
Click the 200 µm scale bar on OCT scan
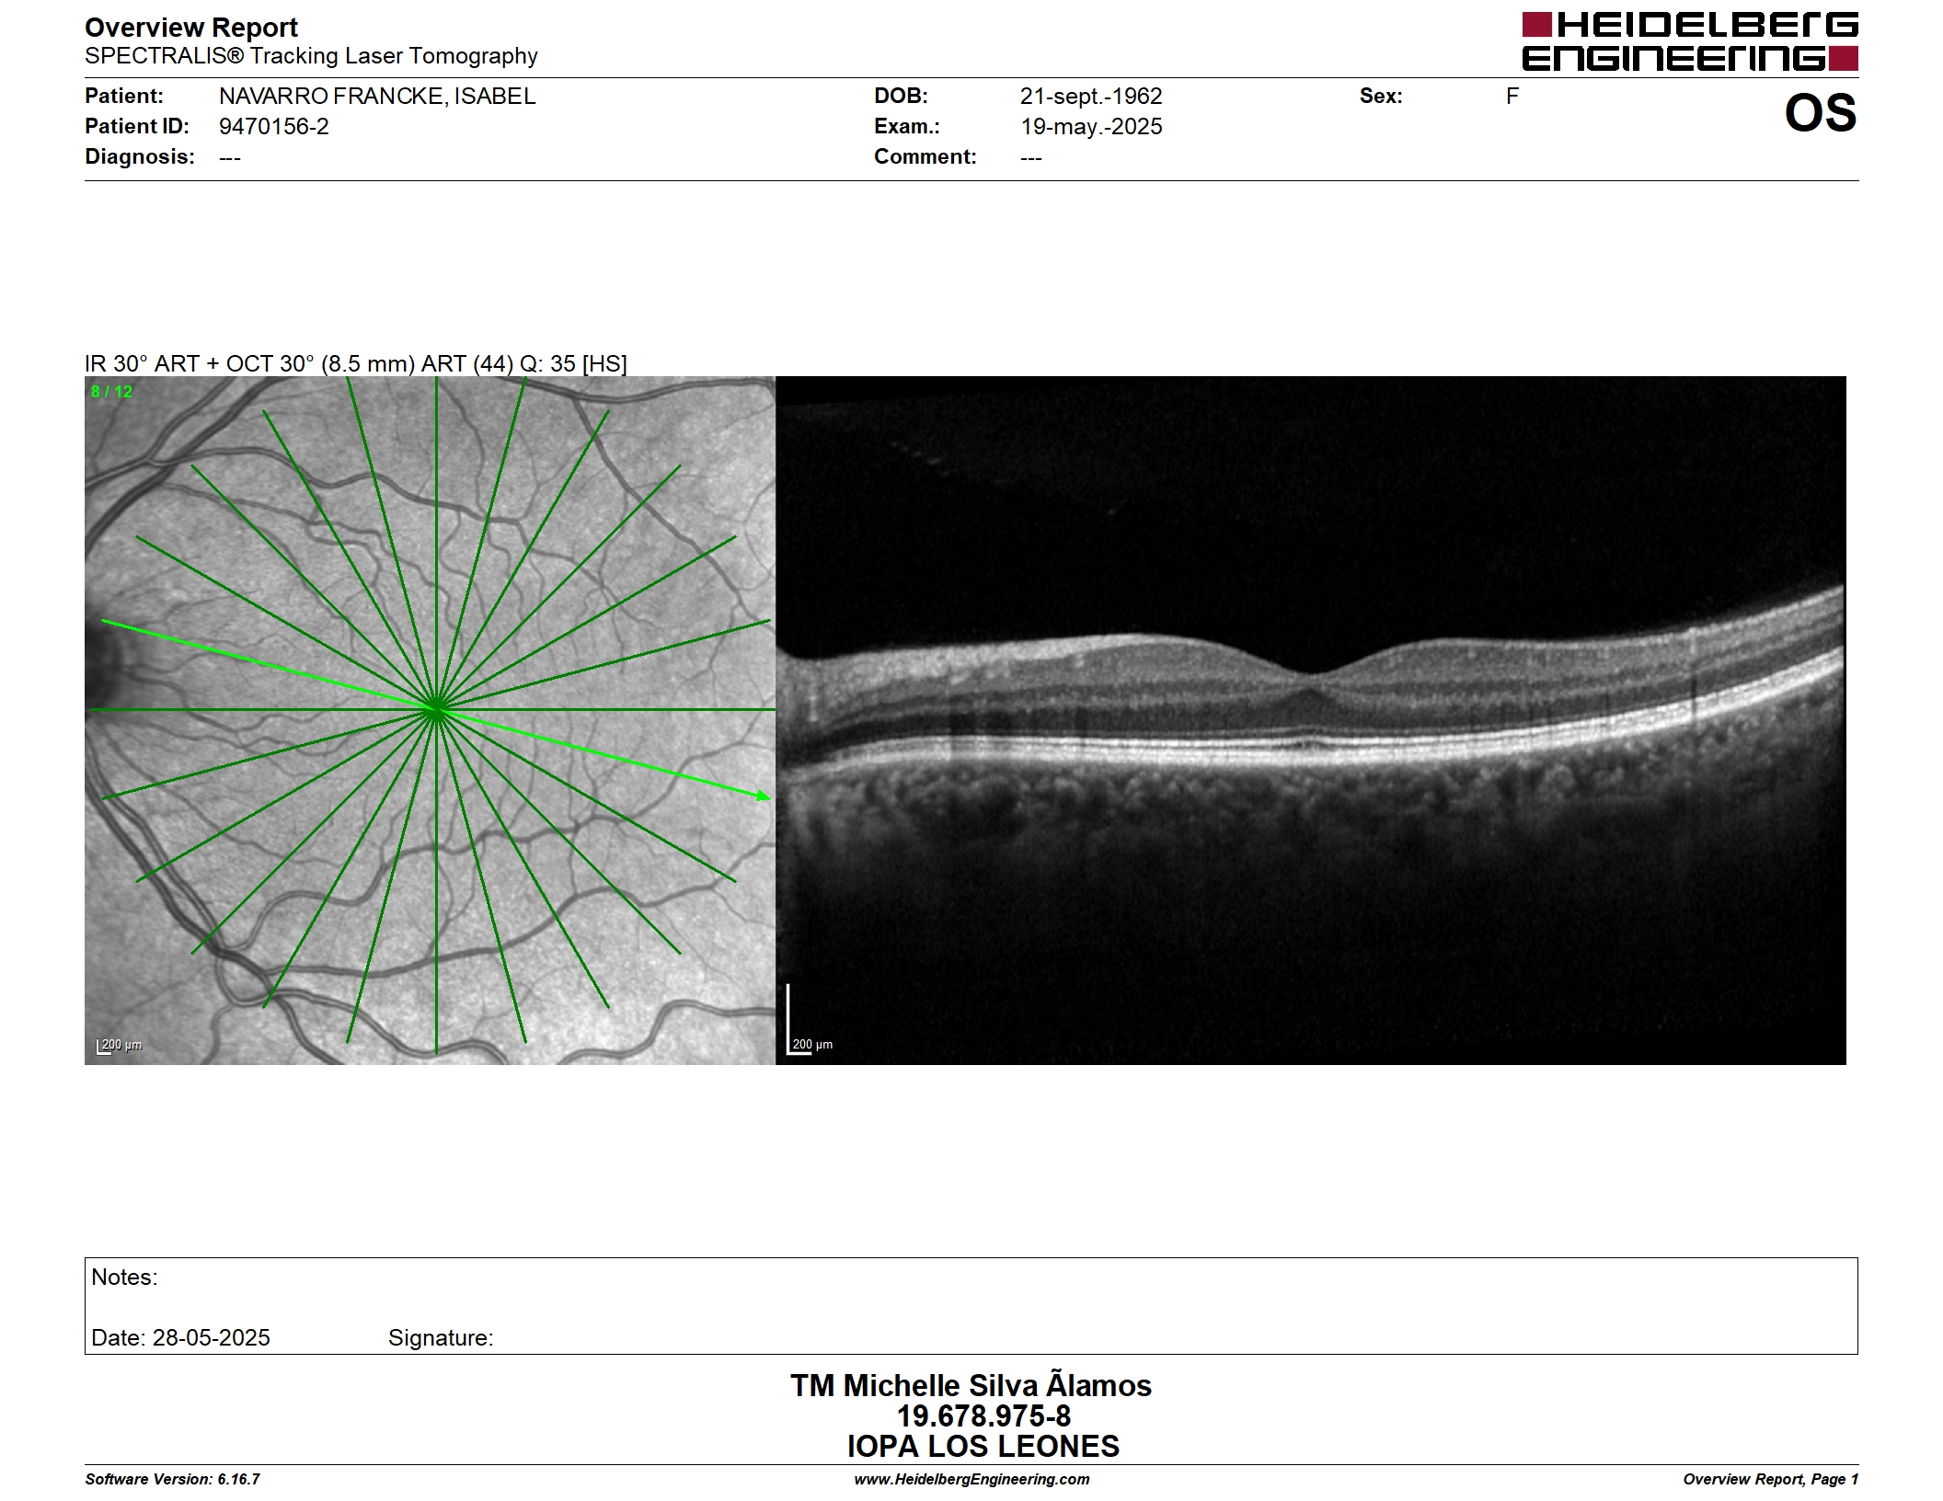(x=810, y=1019)
